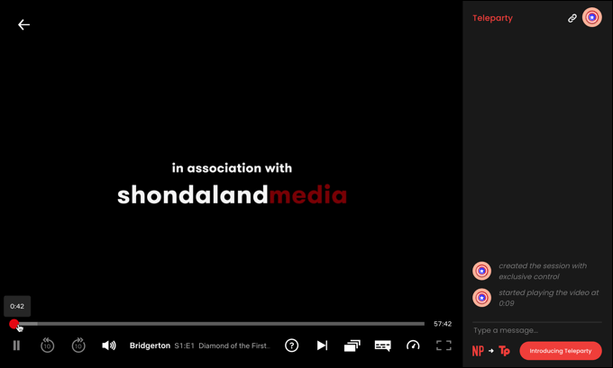The width and height of the screenshot is (613, 368).
Task: Click the NP to Tp logo
Action: [x=491, y=351]
